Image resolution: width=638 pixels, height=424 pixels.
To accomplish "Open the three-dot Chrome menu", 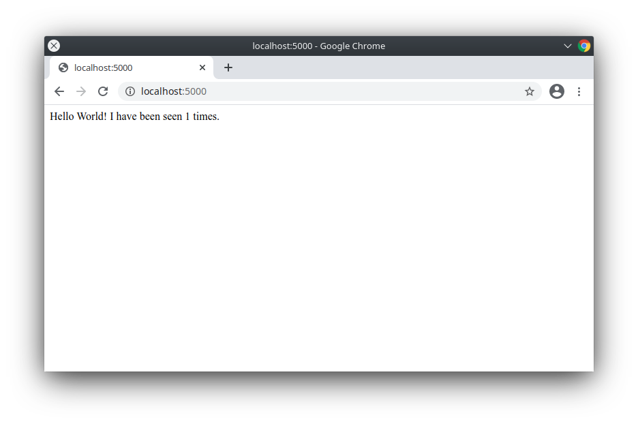I will pyautogui.click(x=579, y=91).
